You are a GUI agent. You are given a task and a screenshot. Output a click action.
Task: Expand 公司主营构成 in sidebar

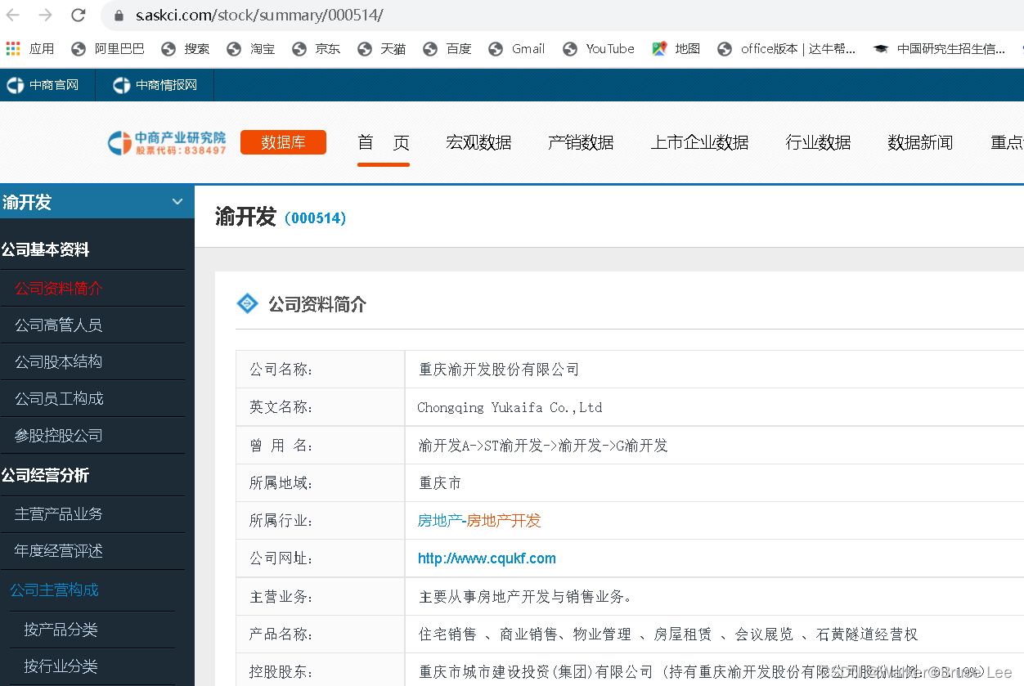coord(54,590)
